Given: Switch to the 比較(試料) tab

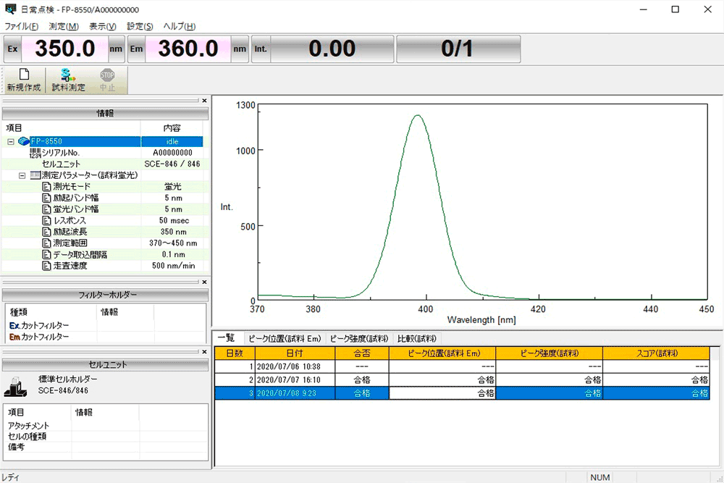Looking at the screenshot, I should tap(417, 338).
